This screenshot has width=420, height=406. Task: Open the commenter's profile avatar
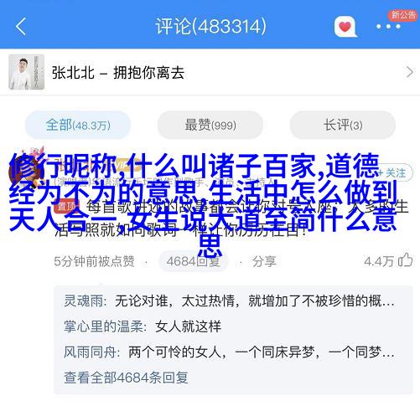(24, 171)
